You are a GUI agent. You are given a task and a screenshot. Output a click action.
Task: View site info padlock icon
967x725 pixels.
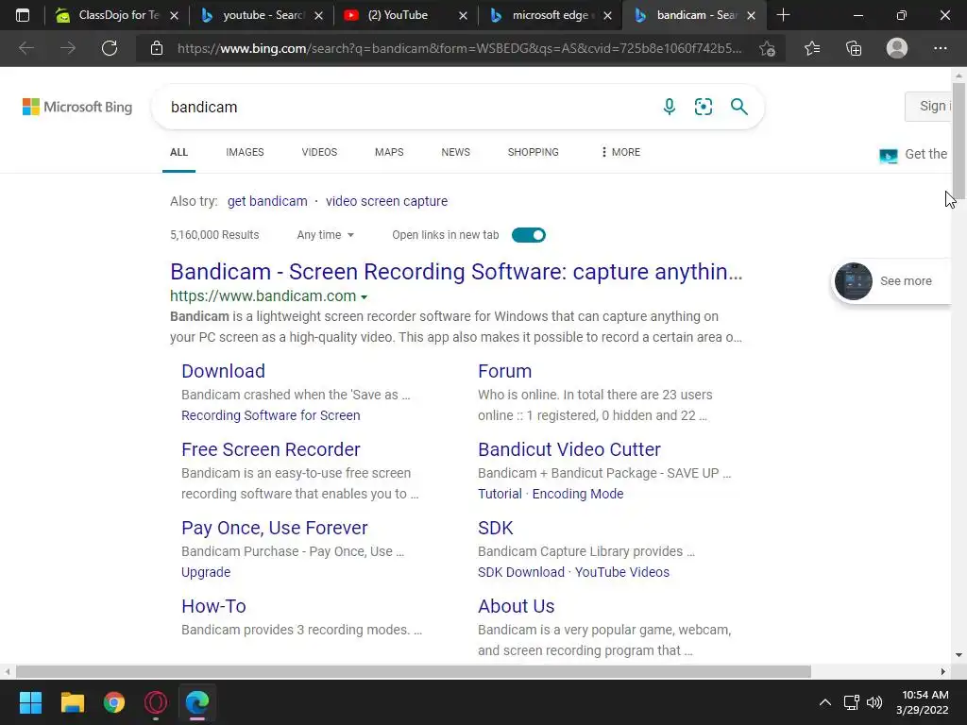click(x=157, y=48)
